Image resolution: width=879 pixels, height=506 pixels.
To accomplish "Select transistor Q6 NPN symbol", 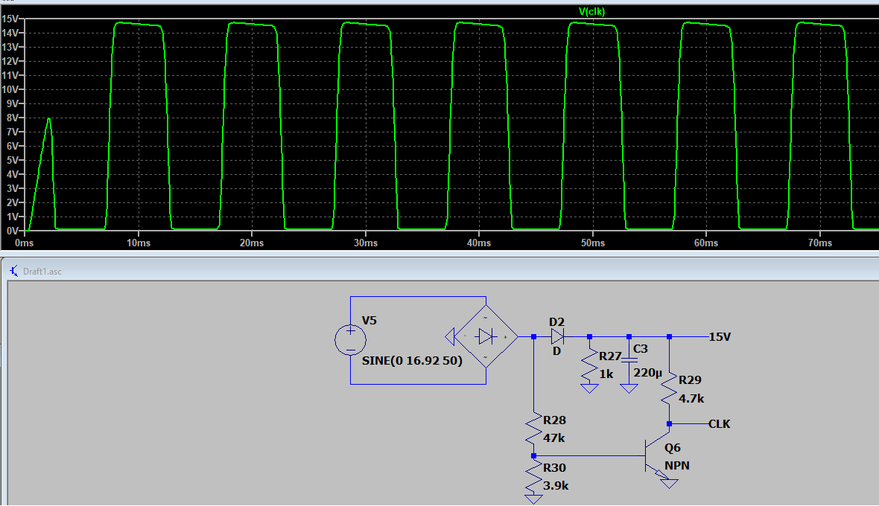I will tap(657, 455).
